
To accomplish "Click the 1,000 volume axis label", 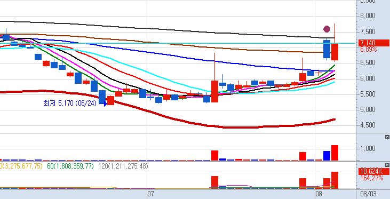I will pos(368,149).
